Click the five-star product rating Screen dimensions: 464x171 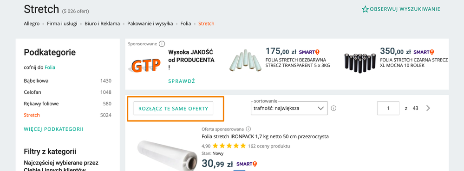(229, 146)
